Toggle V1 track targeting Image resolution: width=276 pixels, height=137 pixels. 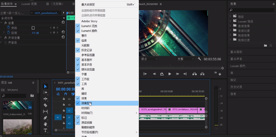coord(69,111)
